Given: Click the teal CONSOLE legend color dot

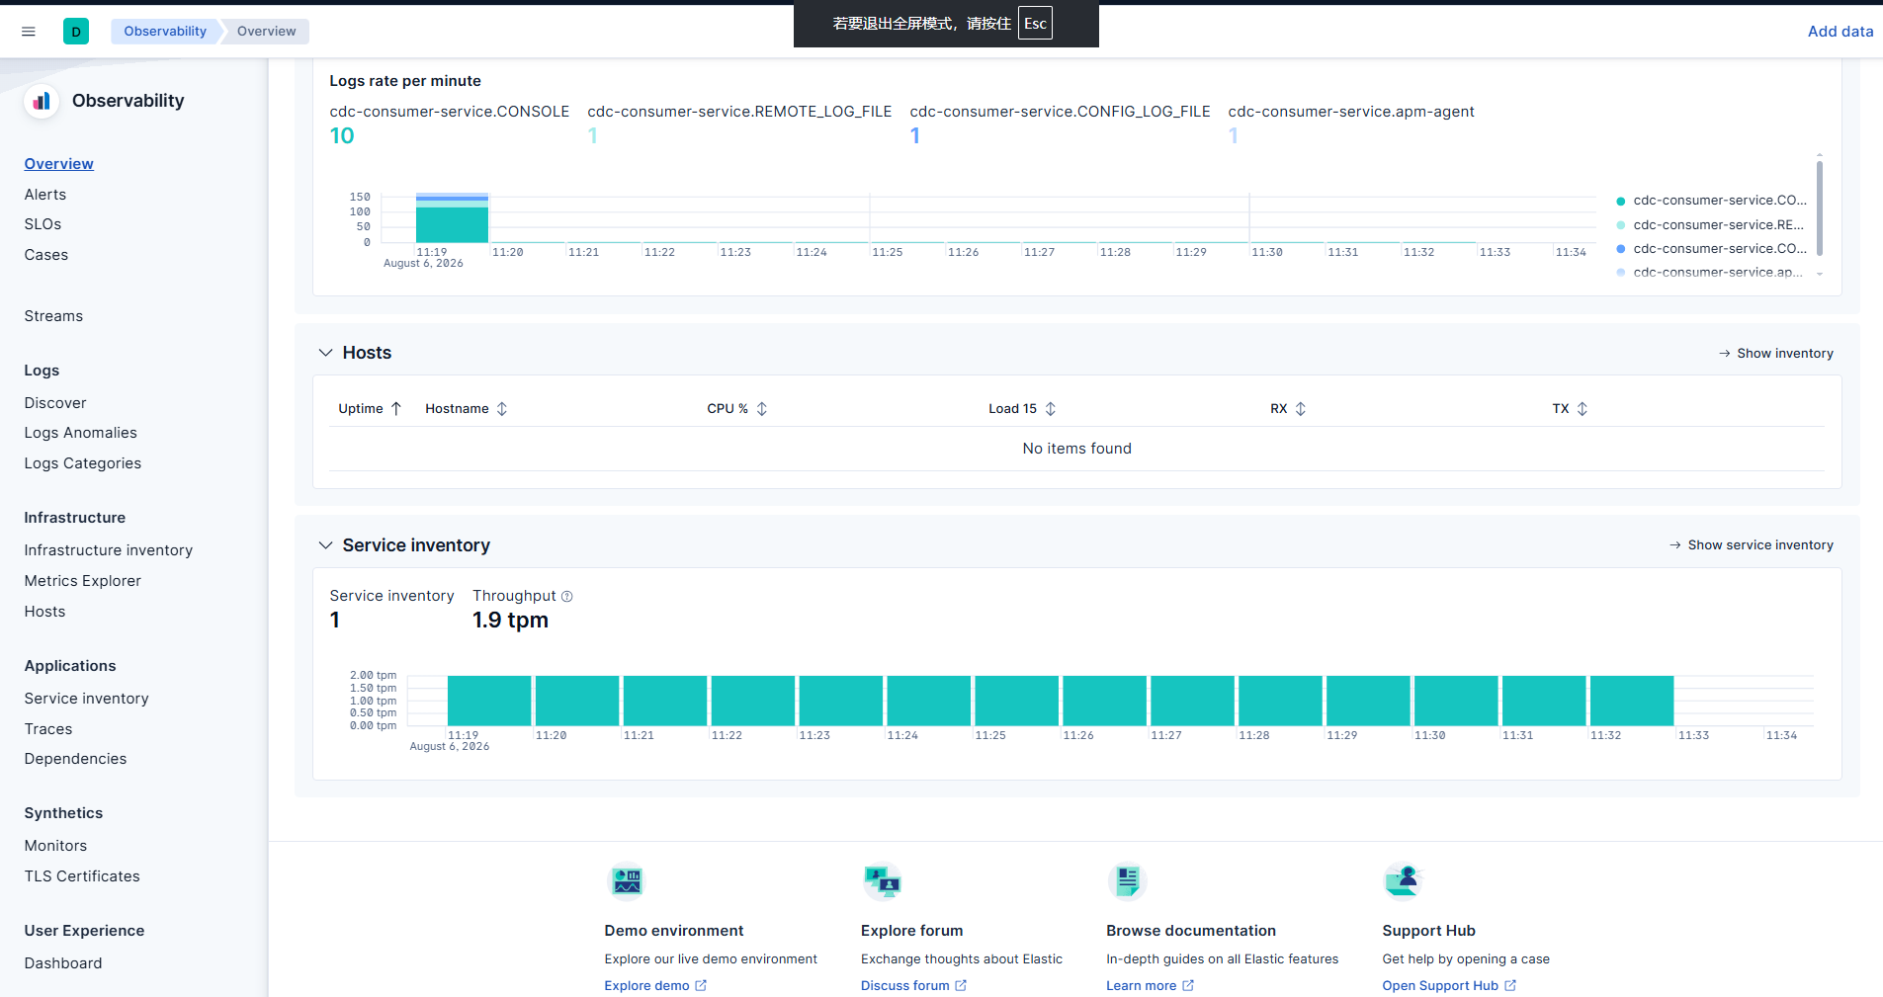Looking at the screenshot, I should 1621,202.
